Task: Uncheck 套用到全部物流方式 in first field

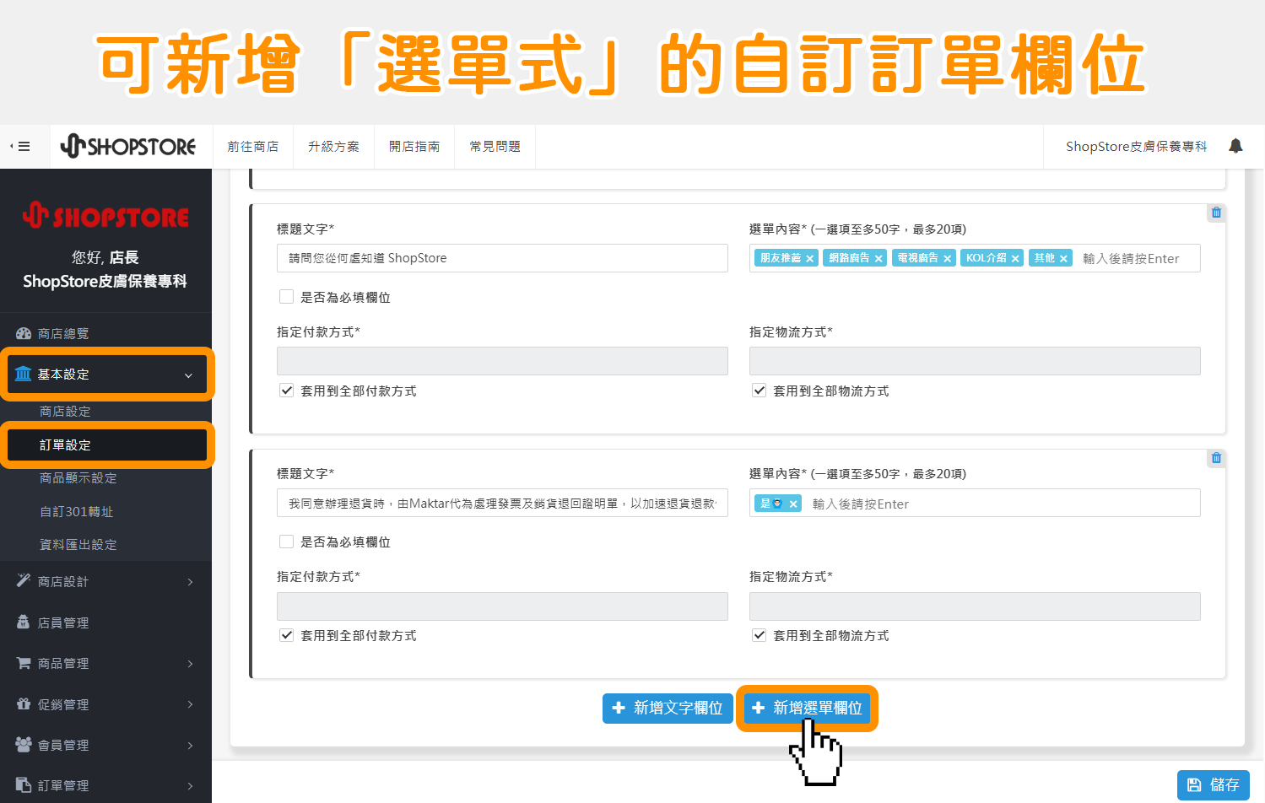Action: pos(760,391)
